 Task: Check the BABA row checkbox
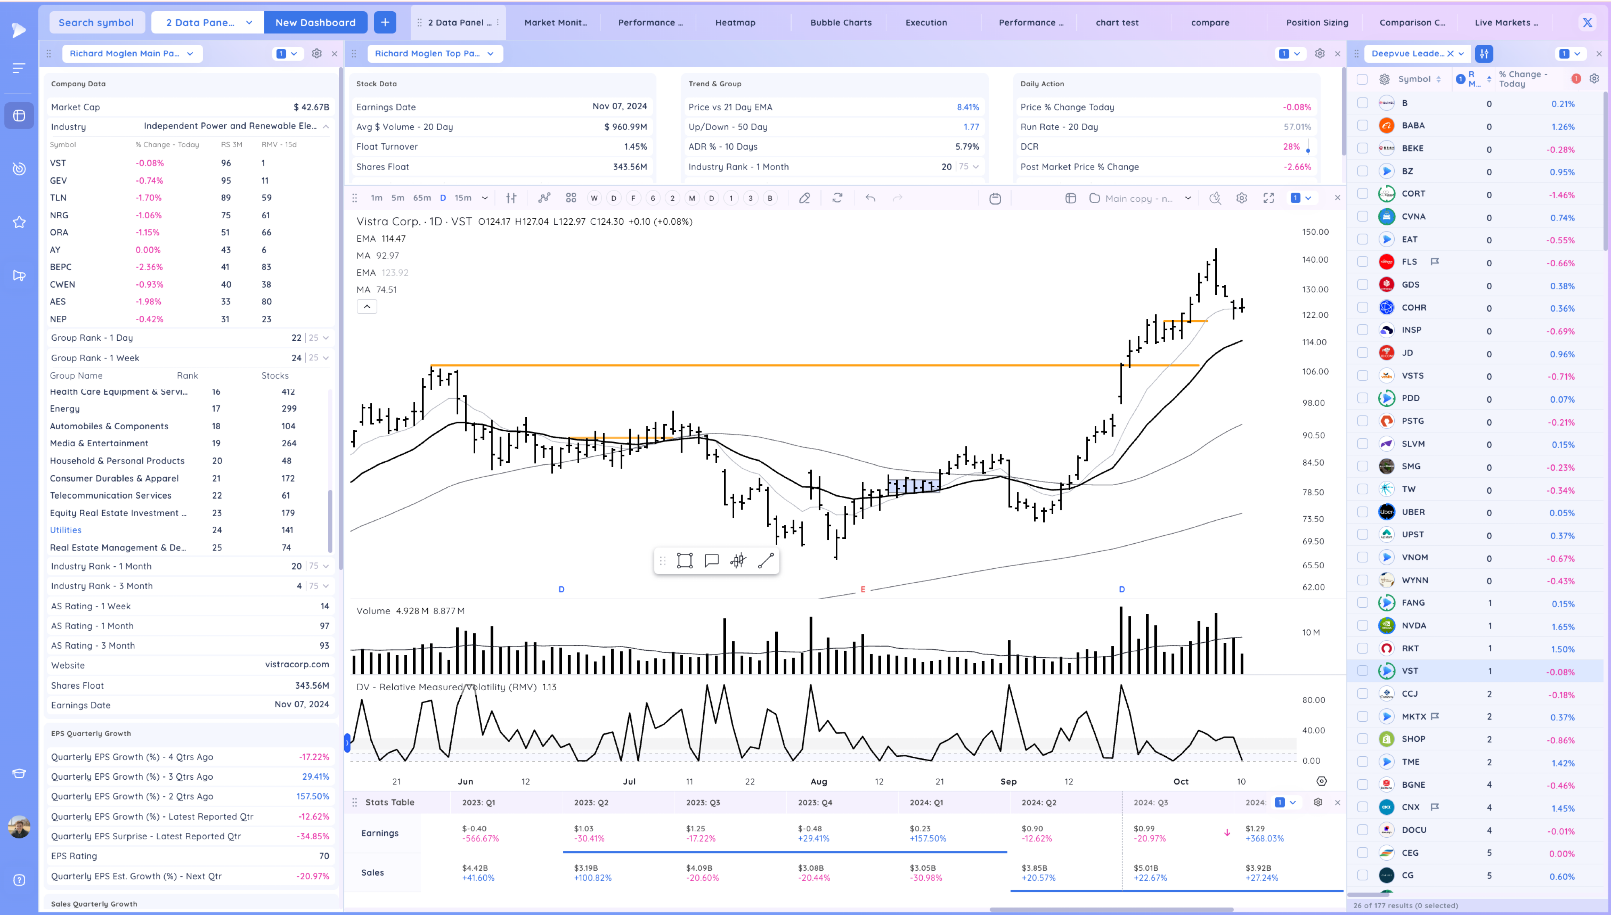1362,126
